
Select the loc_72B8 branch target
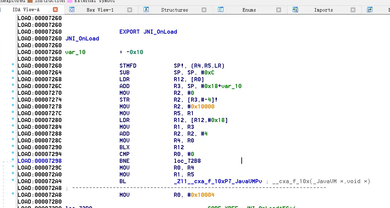(x=187, y=161)
